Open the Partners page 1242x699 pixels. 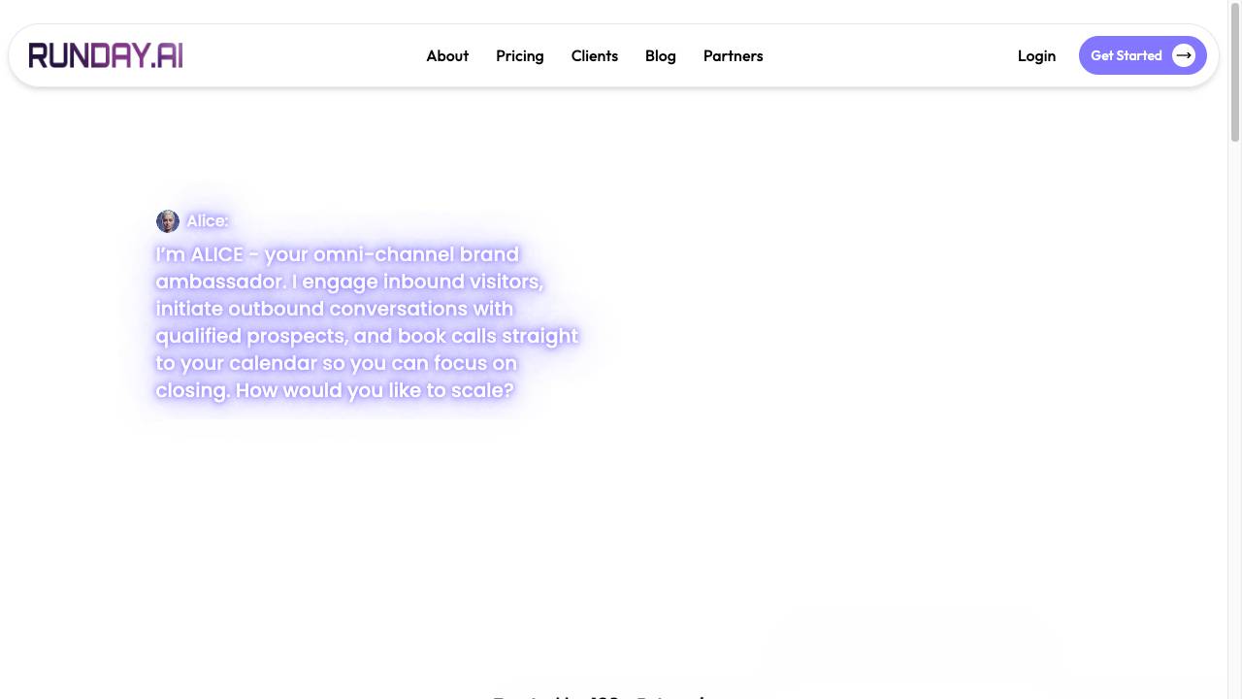pyautogui.click(x=734, y=55)
